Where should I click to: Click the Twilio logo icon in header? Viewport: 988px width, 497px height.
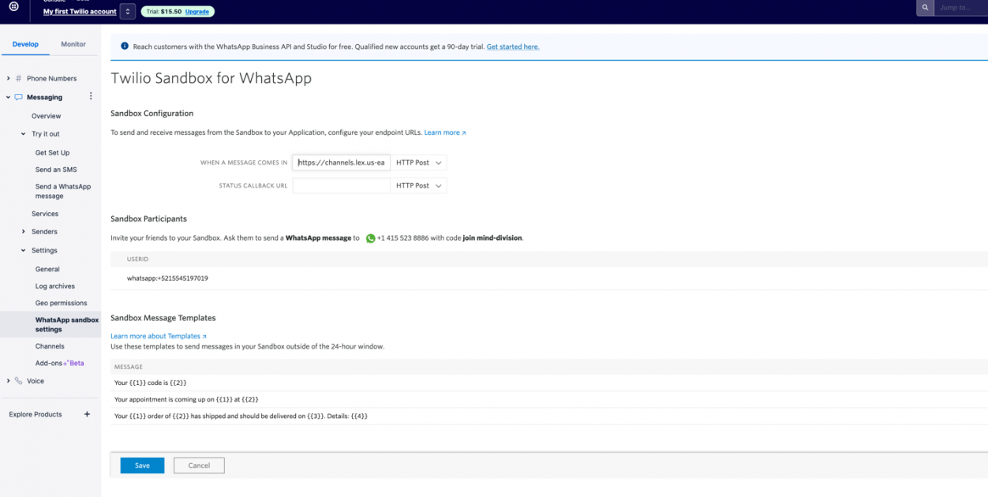(13, 7)
